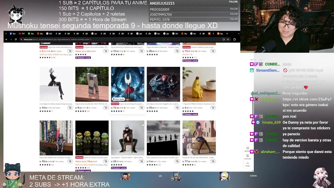Open the TikTok link in chat
This screenshot has height=188, width=334.
coord(307,102)
